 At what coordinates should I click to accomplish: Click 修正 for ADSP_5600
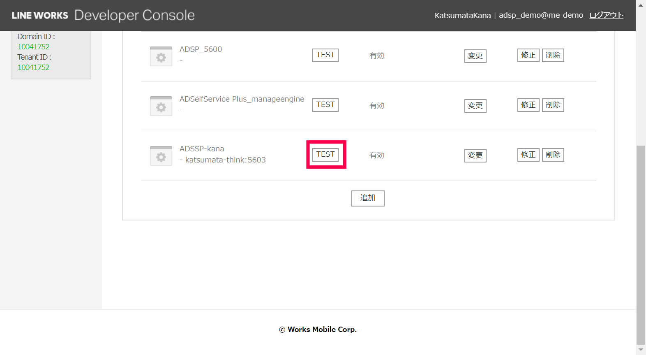[x=528, y=55]
